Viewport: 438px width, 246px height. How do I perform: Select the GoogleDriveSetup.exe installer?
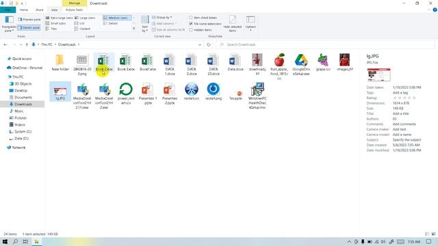[301, 65]
